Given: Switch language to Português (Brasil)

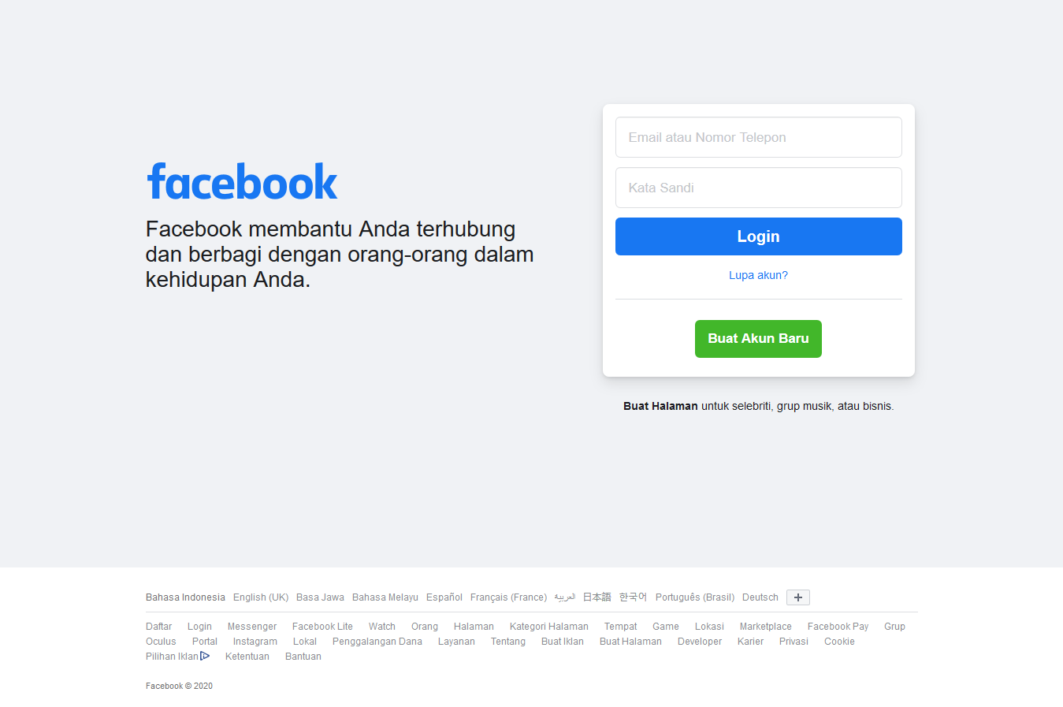Looking at the screenshot, I should click(695, 597).
